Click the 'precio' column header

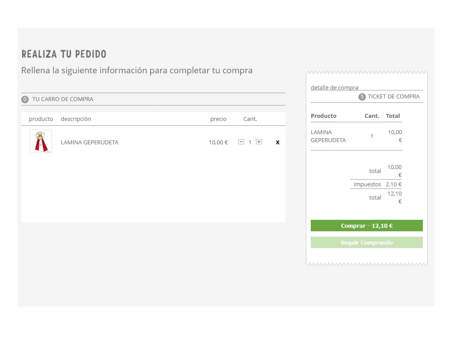point(218,119)
